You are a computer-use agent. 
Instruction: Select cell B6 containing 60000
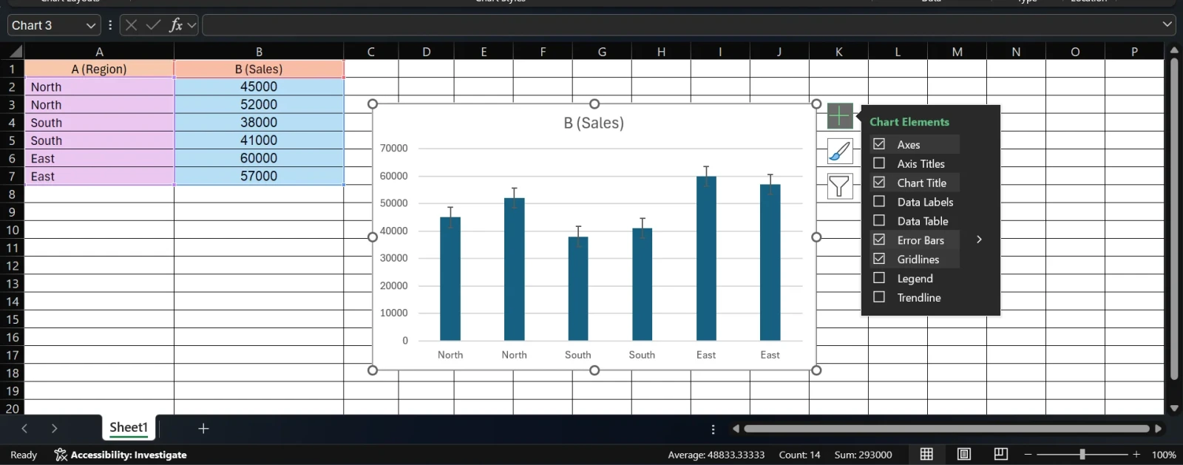(x=259, y=158)
